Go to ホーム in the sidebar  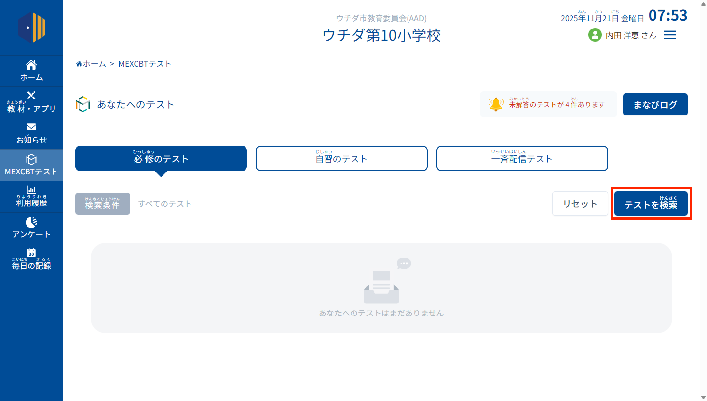point(31,71)
